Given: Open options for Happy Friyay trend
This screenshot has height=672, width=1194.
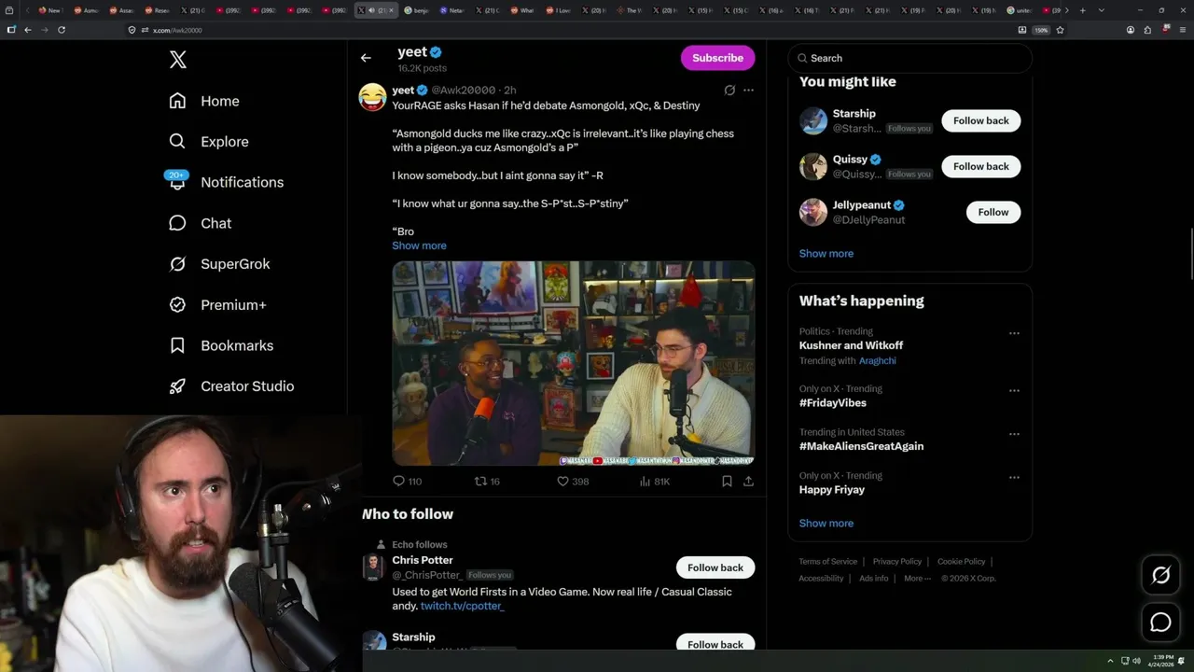Looking at the screenshot, I should click(1014, 478).
